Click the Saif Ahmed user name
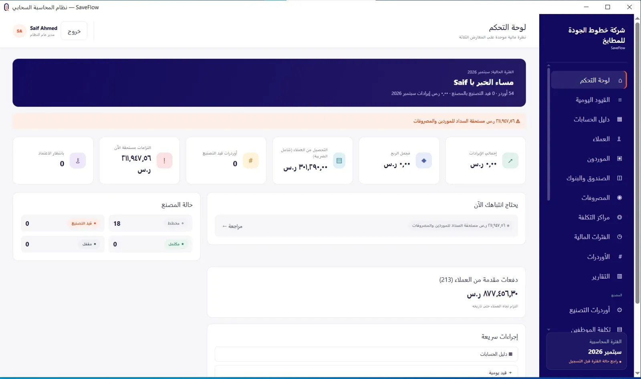This screenshot has height=379, width=641. [x=44, y=28]
